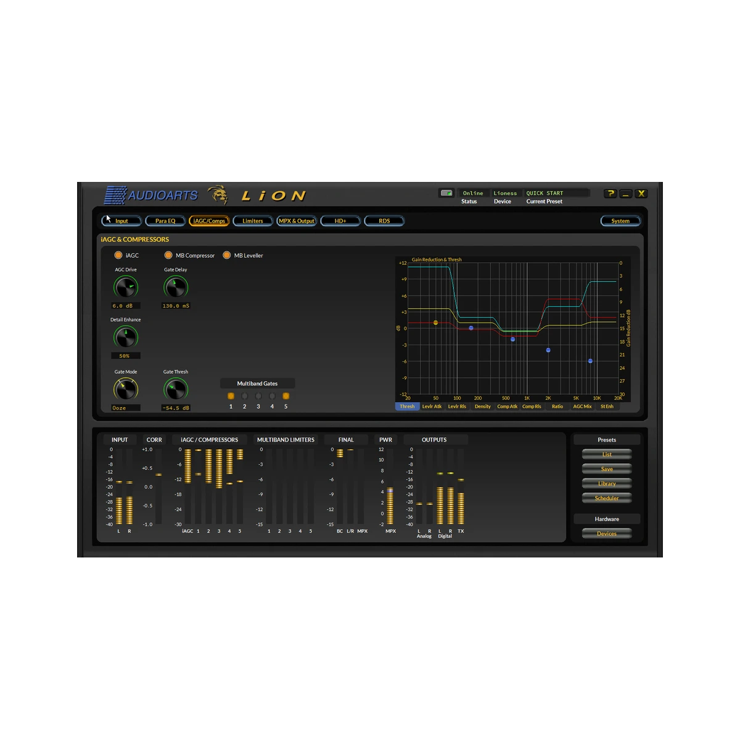Click the Gate Mode knob
This screenshot has width=740, height=740.
(x=126, y=389)
